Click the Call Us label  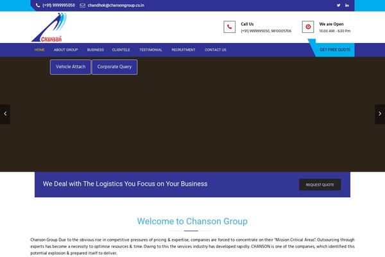tap(247, 24)
